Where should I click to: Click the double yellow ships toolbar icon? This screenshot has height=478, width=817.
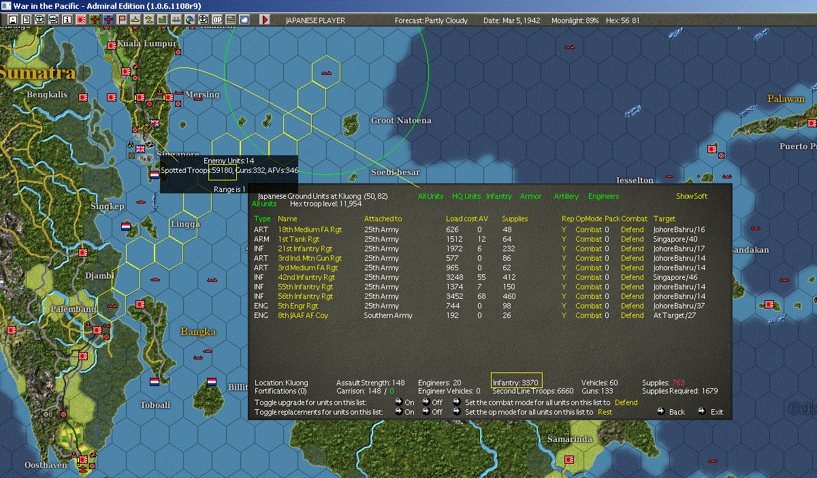149,20
